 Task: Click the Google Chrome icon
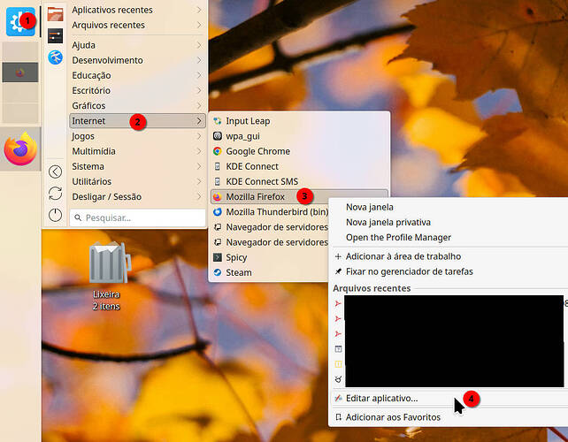tap(218, 151)
